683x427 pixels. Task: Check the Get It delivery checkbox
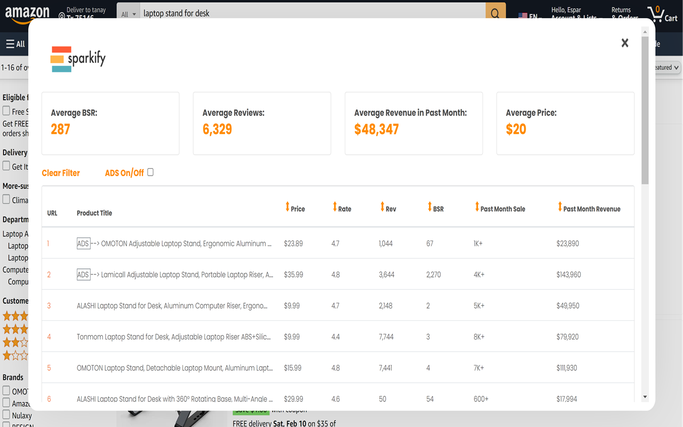tap(6, 166)
